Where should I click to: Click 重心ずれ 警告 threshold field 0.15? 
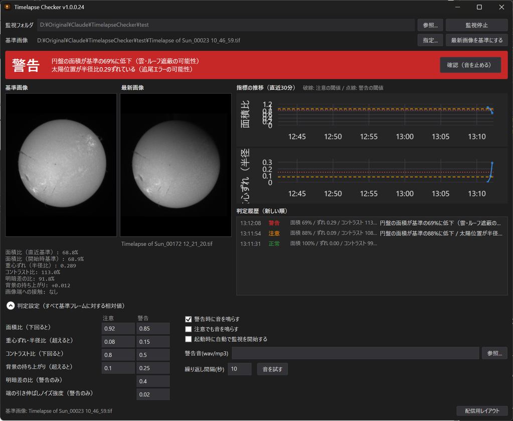point(153,341)
